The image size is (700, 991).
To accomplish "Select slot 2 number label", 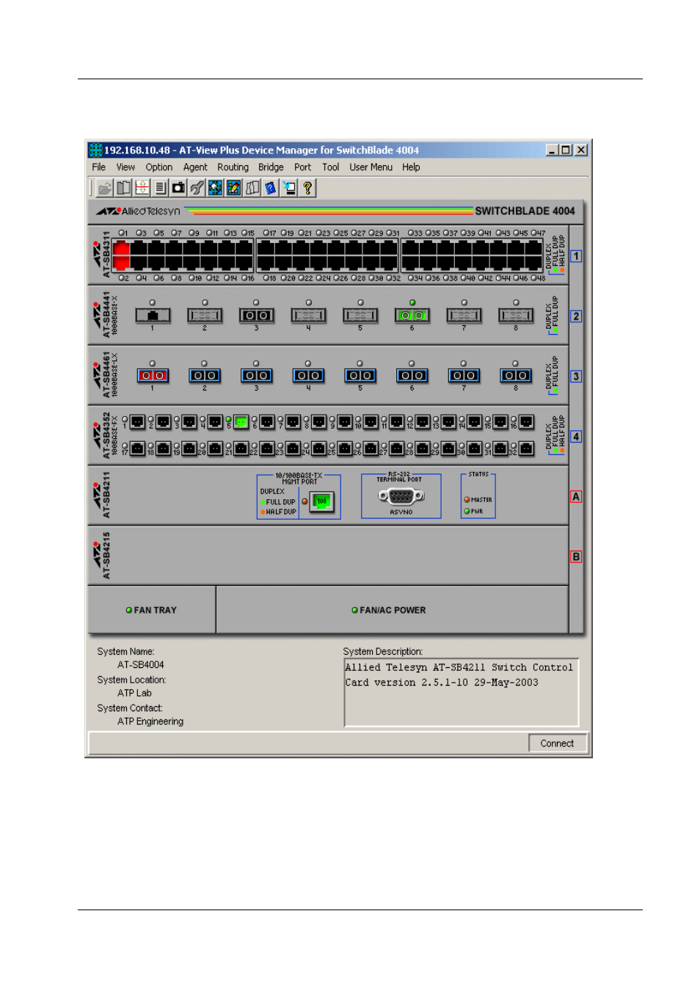I will [576, 316].
